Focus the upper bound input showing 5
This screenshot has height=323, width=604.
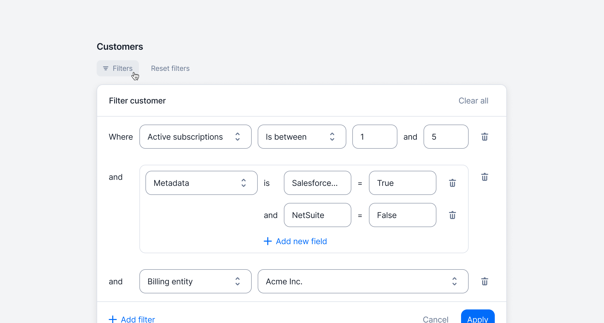(446, 137)
